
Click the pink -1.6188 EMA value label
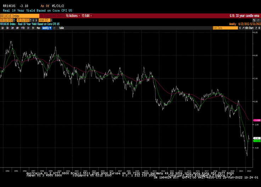[257, 120]
